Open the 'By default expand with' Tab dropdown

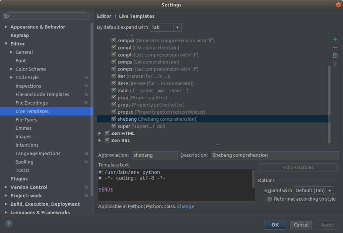click(165, 27)
